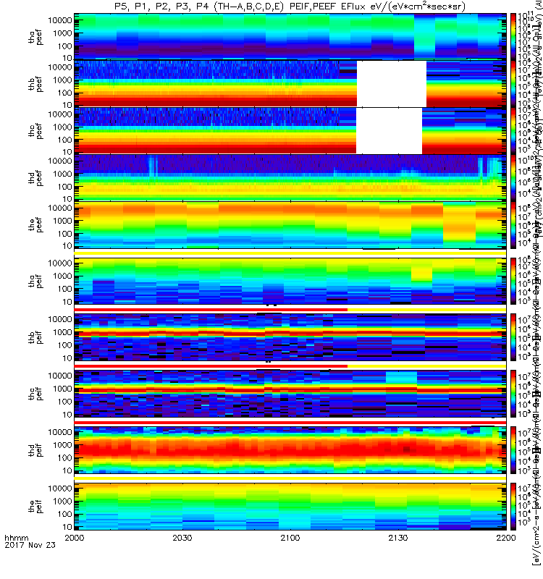Click the white data gap in thc peef
This screenshot has height=579, width=543.
[x=389, y=131]
